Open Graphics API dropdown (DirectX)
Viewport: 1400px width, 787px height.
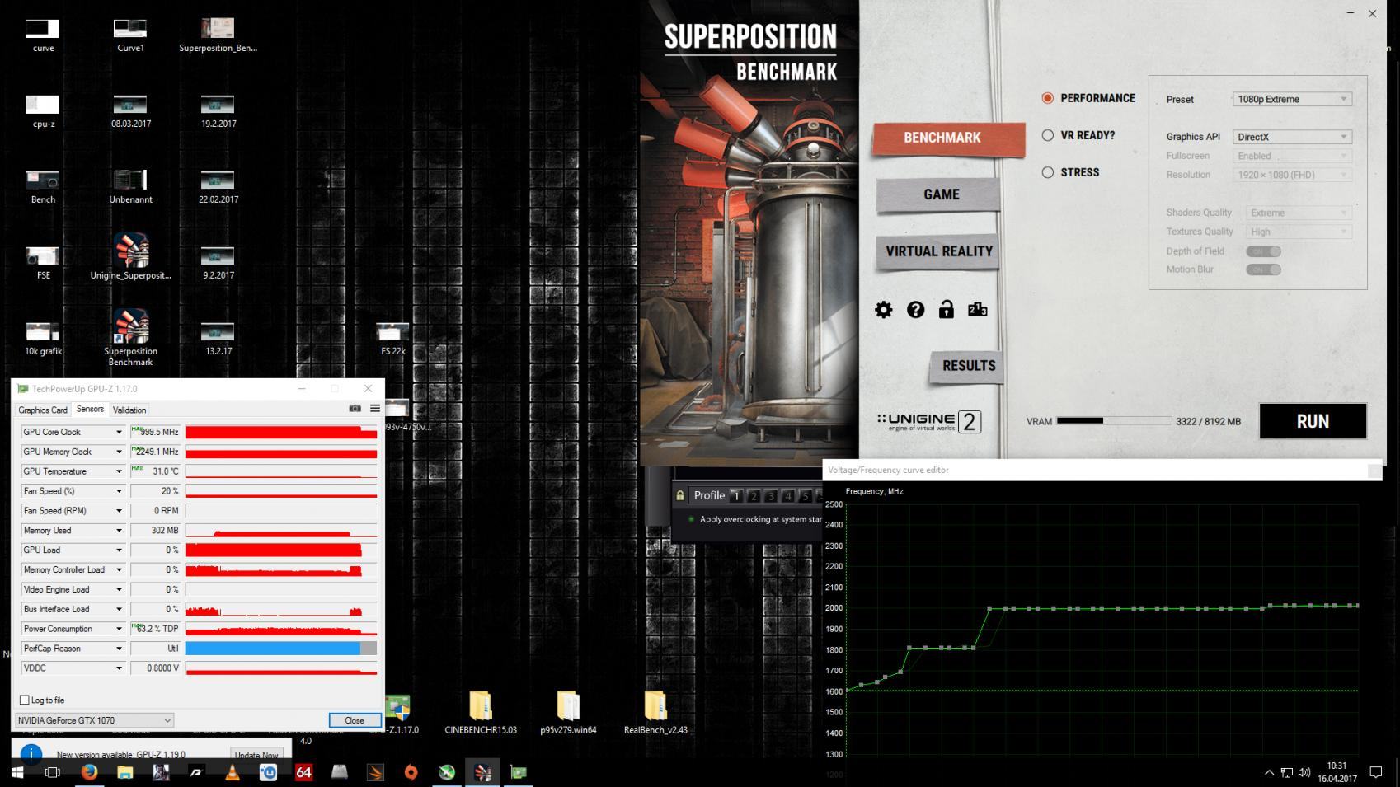1292,137
